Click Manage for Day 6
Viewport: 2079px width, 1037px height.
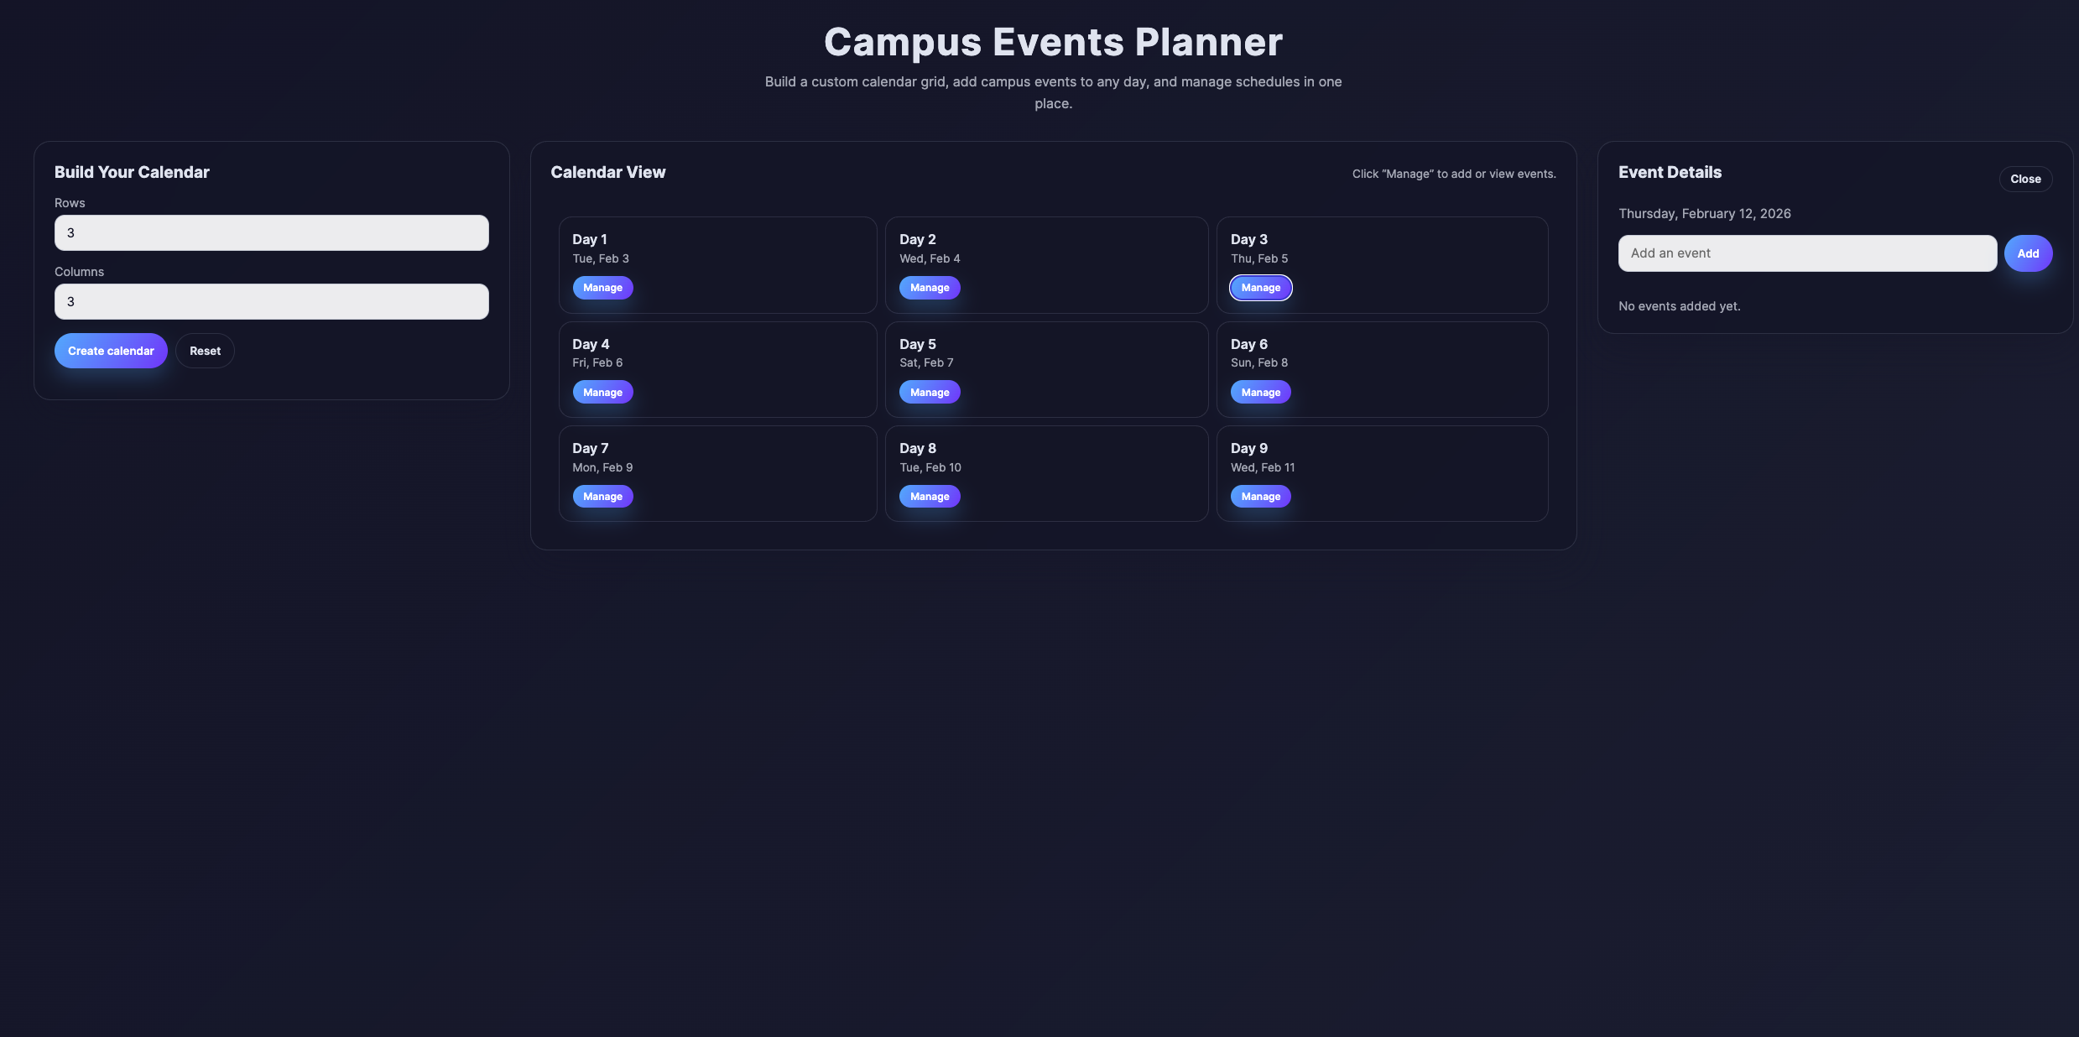pos(1260,392)
